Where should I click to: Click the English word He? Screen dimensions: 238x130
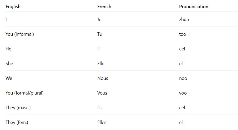pyautogui.click(x=8, y=49)
